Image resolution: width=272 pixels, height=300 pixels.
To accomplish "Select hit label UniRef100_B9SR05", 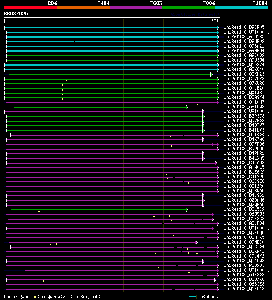I will coord(244,27).
